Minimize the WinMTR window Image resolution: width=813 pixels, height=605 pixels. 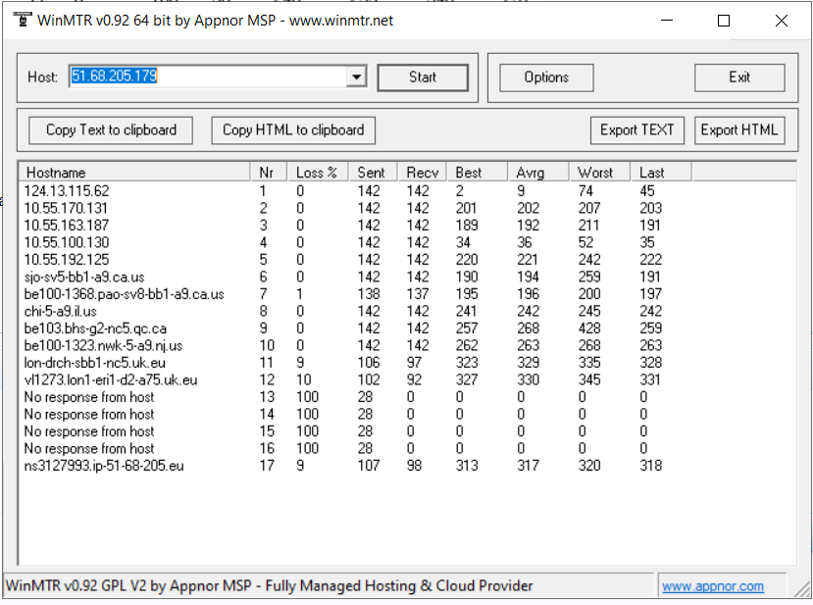tap(667, 21)
